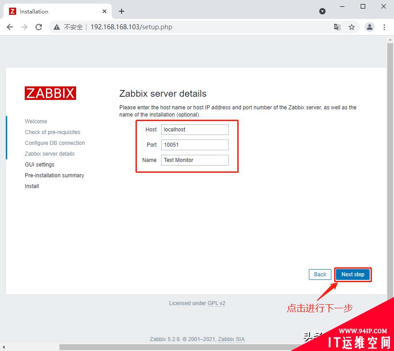
Task: Maximize the Chrome window
Action: (x=363, y=7)
